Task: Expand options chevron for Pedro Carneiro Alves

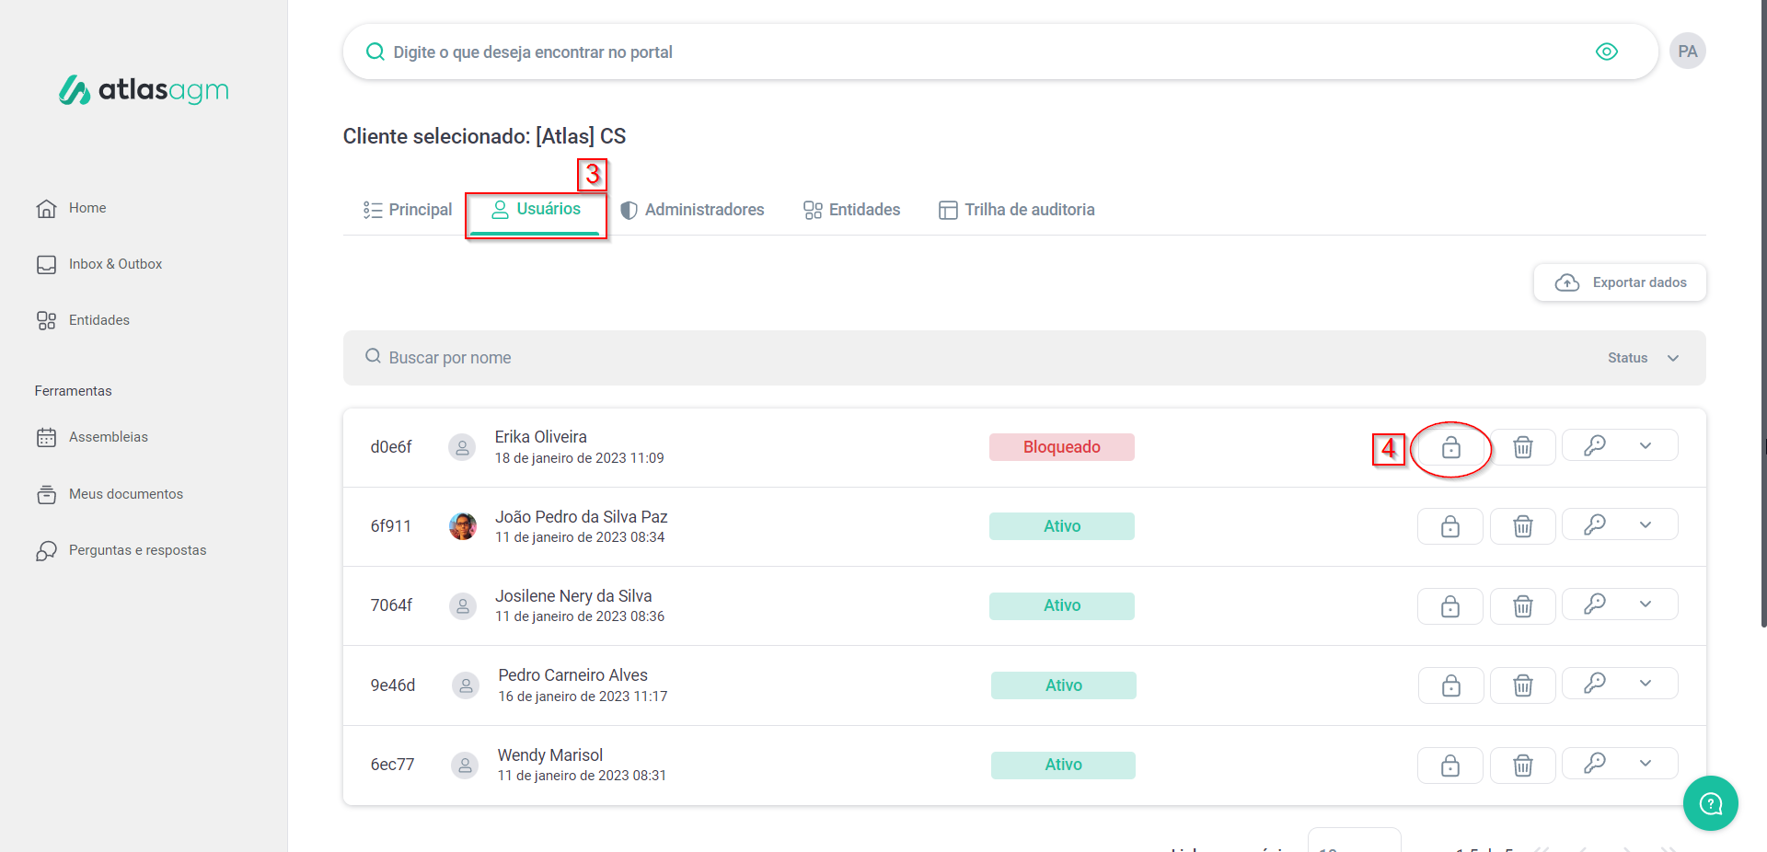Action: pyautogui.click(x=1646, y=684)
